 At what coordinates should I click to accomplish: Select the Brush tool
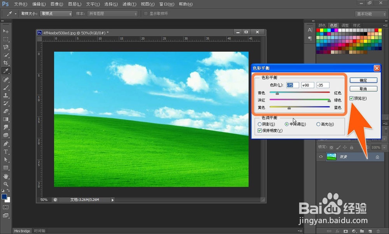click(6, 87)
